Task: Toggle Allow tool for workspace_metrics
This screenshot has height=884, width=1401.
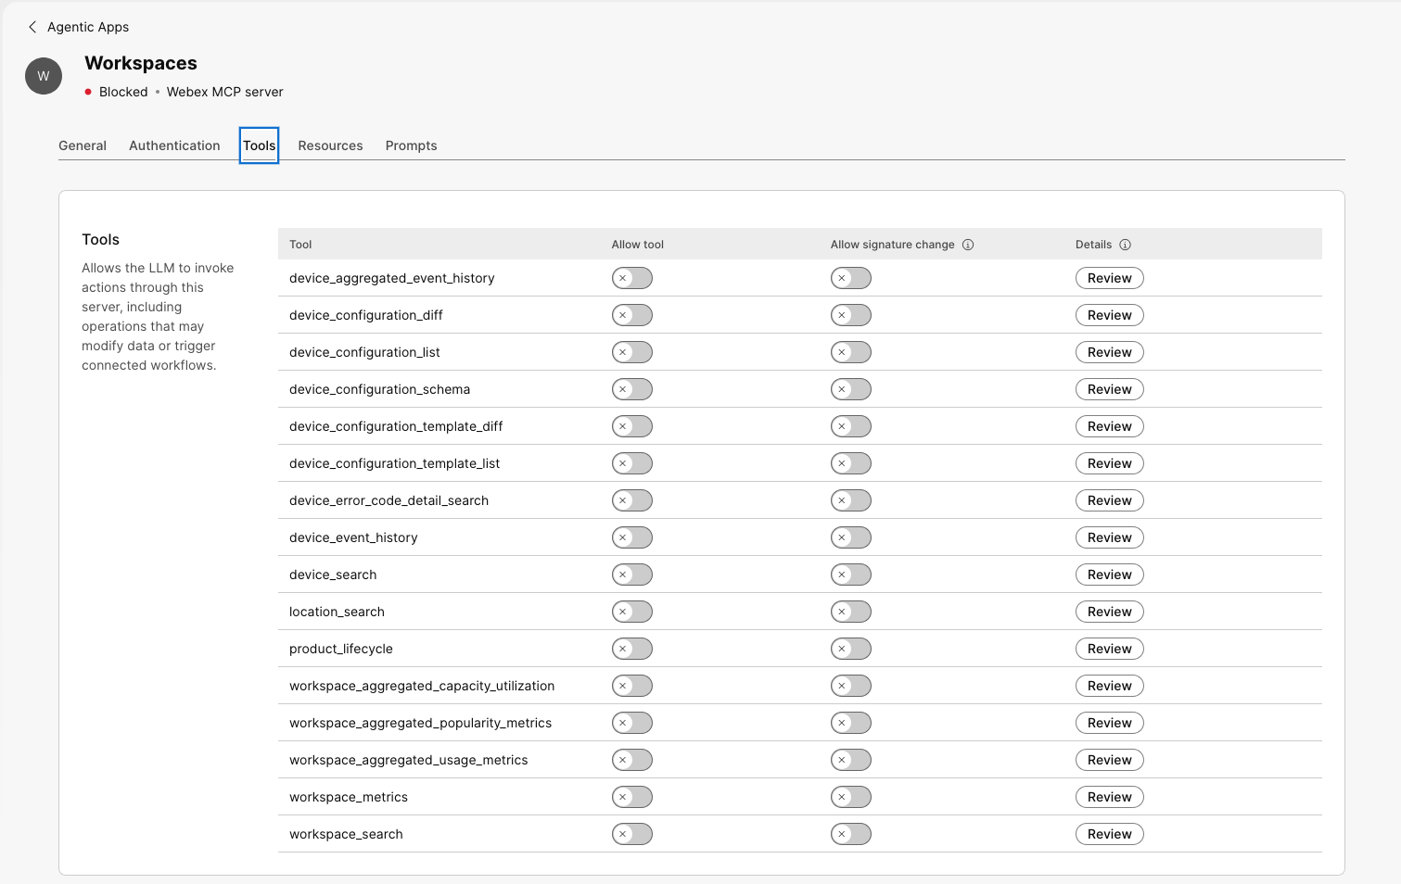Action: point(632,797)
